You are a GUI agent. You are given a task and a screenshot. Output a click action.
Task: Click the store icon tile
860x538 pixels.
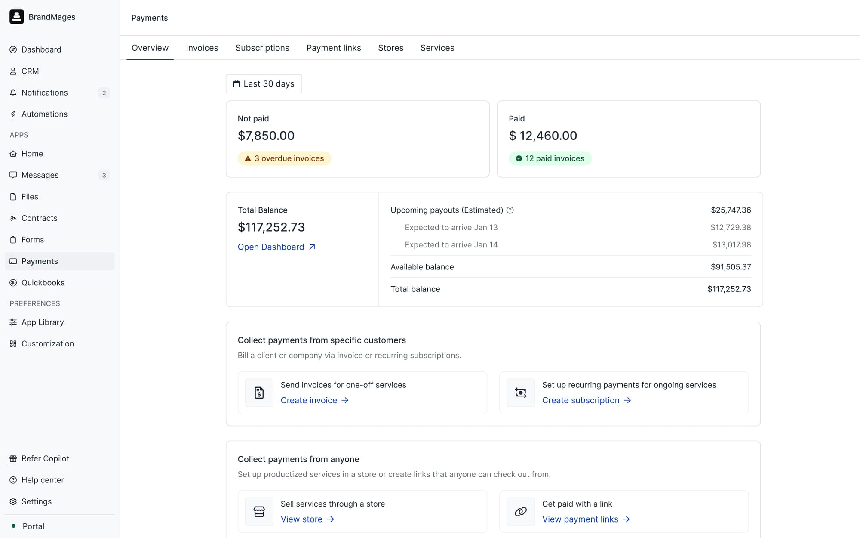coord(259,511)
